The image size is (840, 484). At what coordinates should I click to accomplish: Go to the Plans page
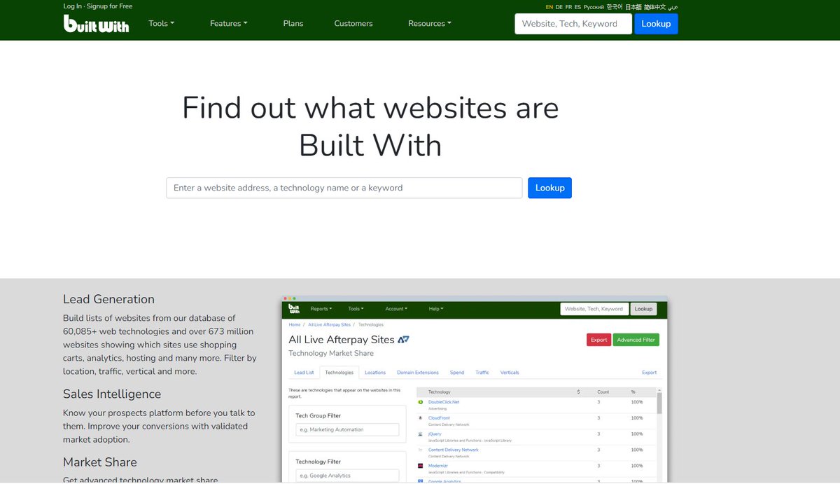pos(293,23)
